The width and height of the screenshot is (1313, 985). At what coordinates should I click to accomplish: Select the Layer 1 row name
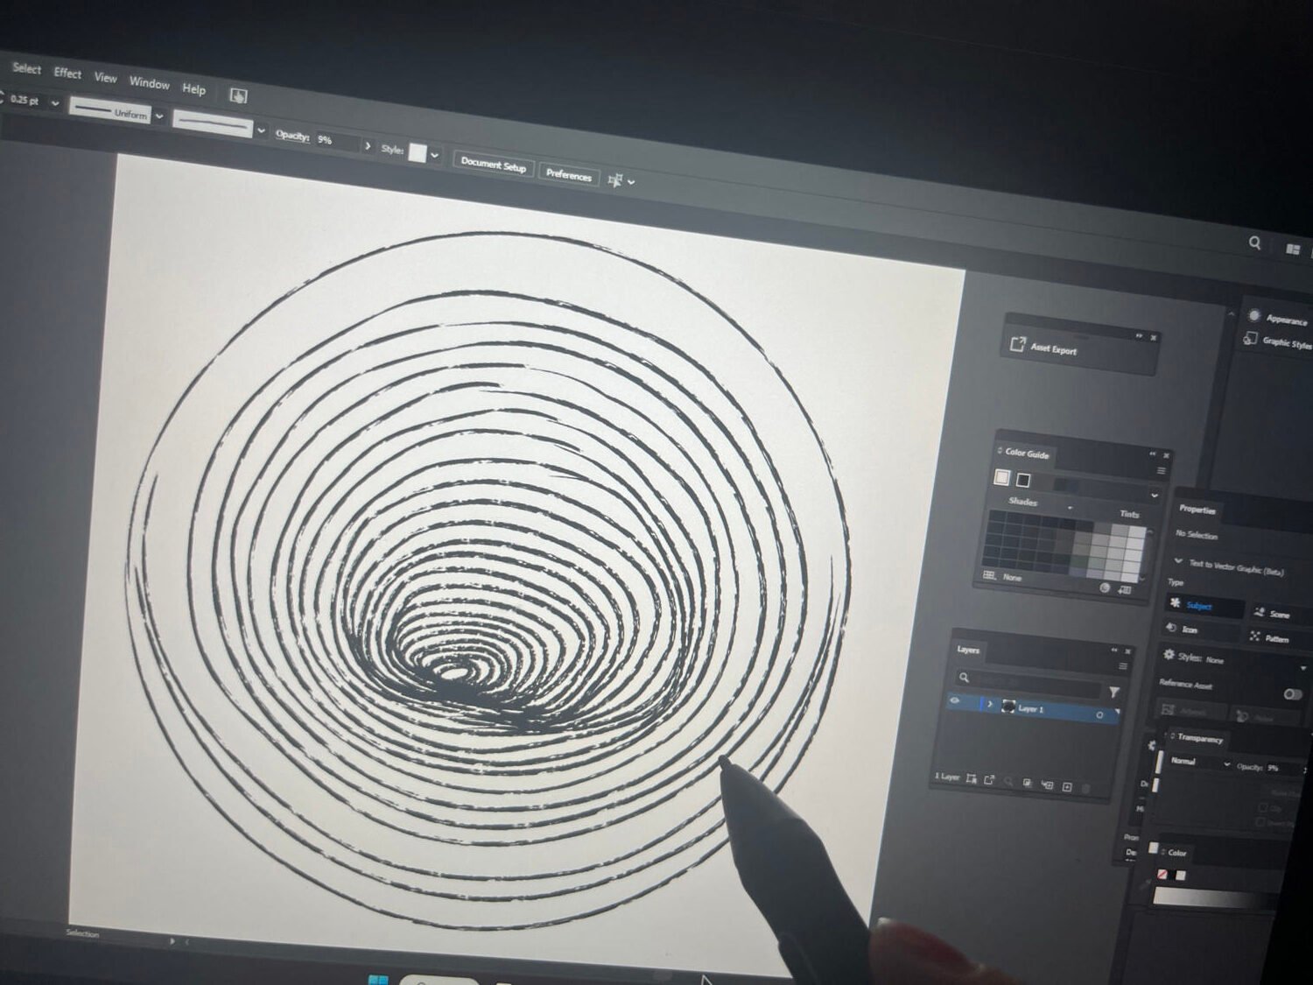1031,709
